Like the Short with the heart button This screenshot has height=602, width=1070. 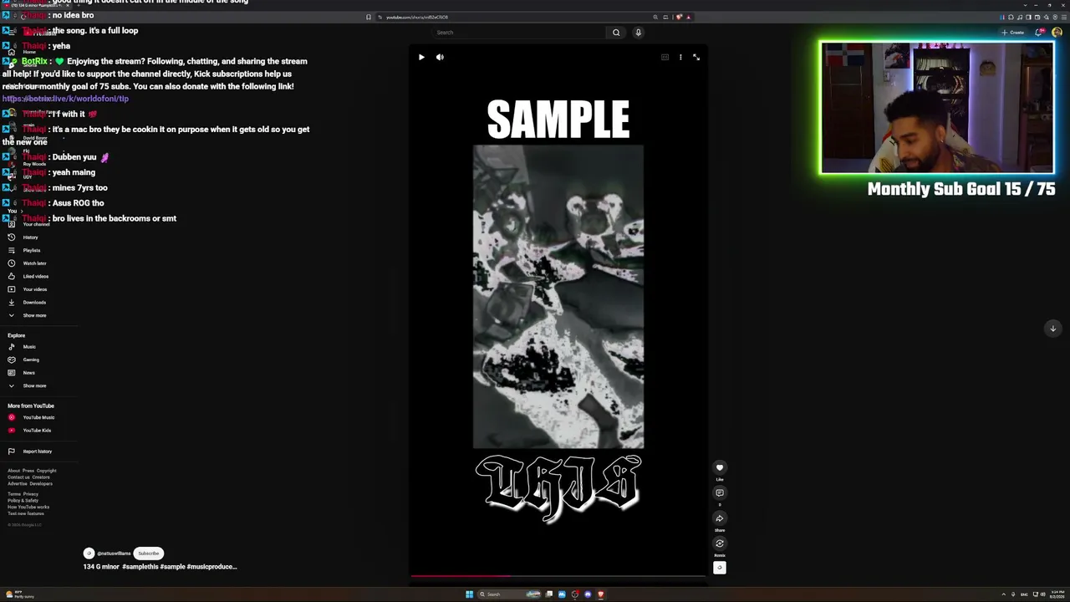tap(719, 468)
